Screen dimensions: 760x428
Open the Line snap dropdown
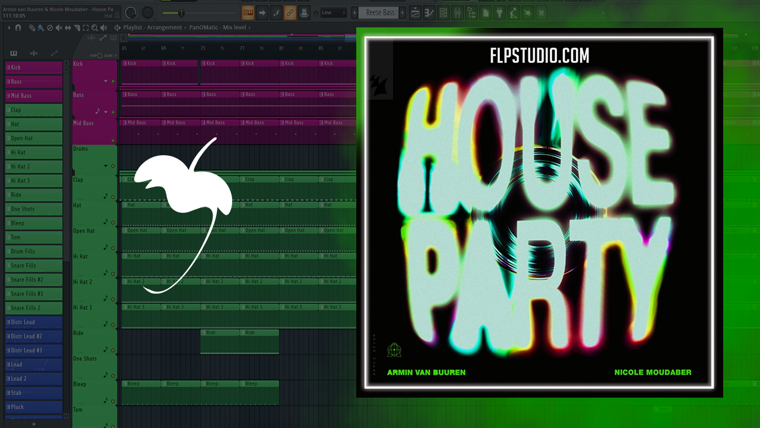coord(334,12)
